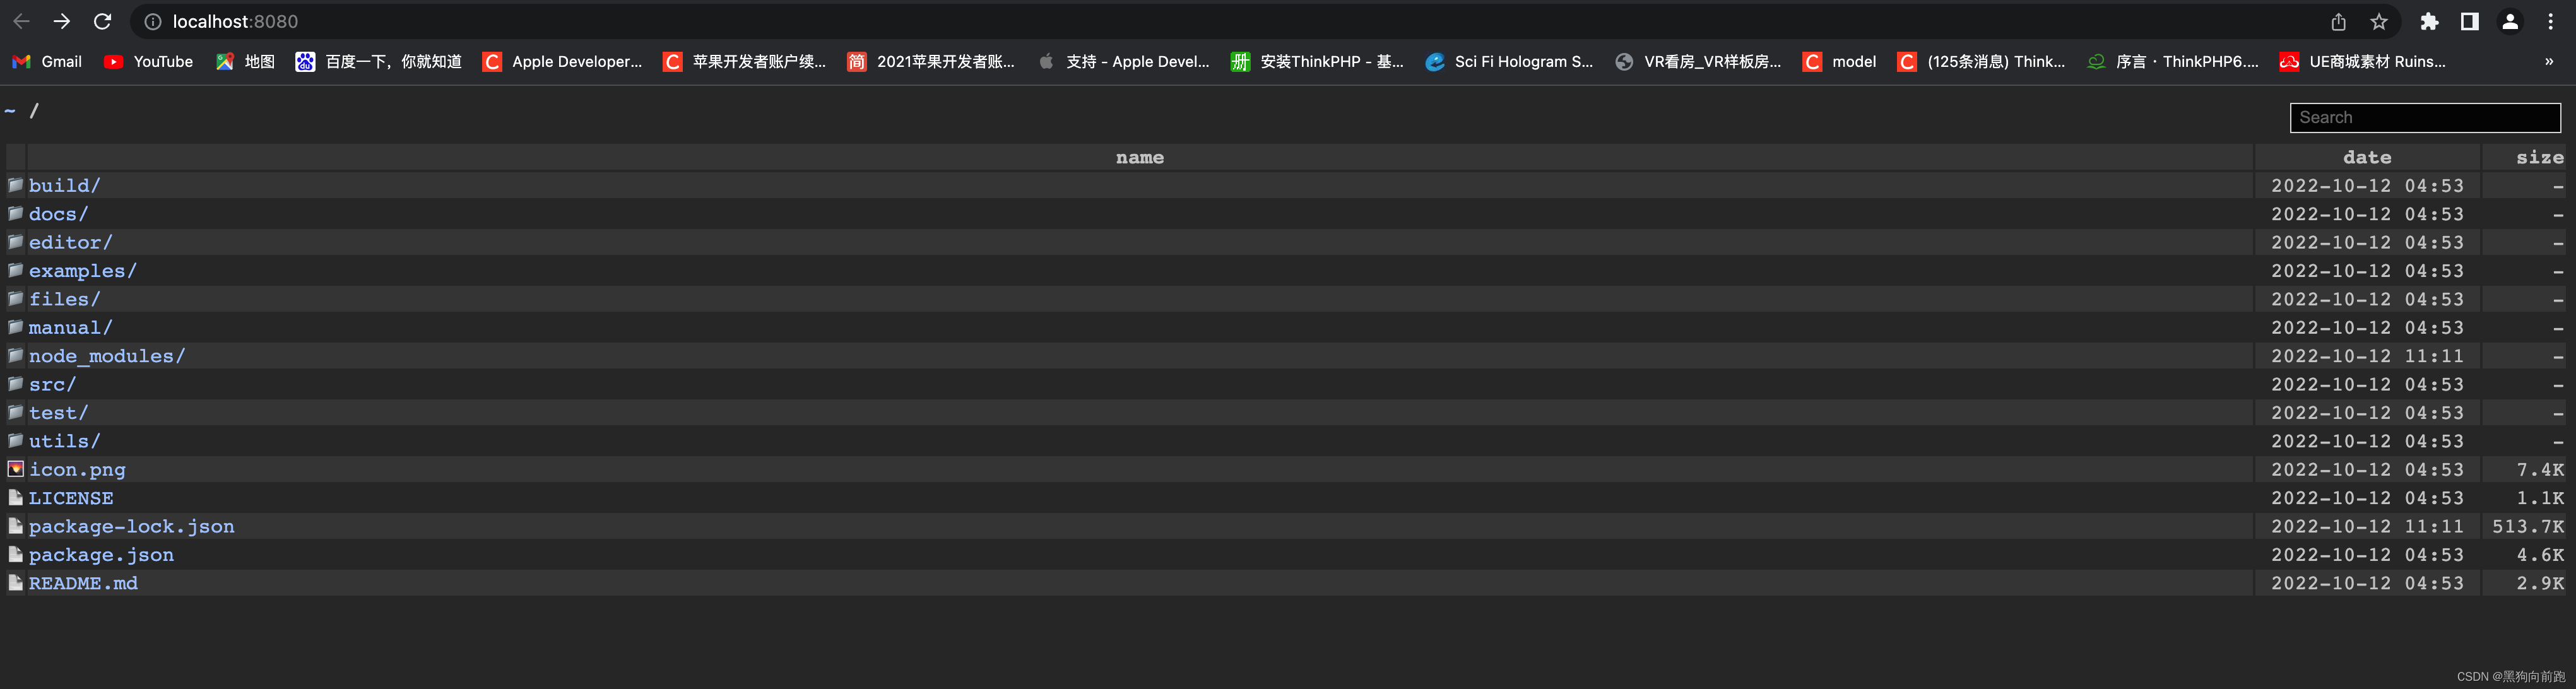
Task: Open the docs/ folder
Action: tap(58, 214)
